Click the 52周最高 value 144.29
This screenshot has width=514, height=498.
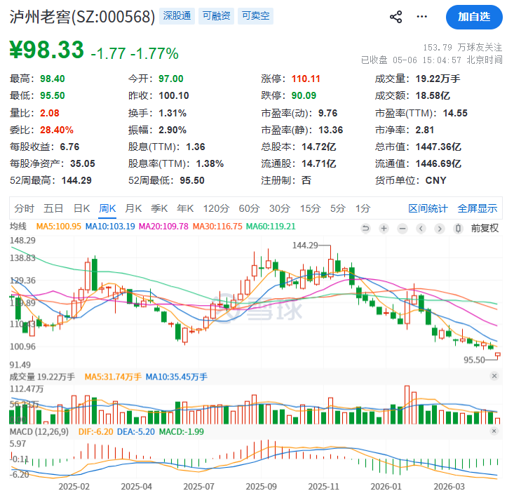click(76, 180)
